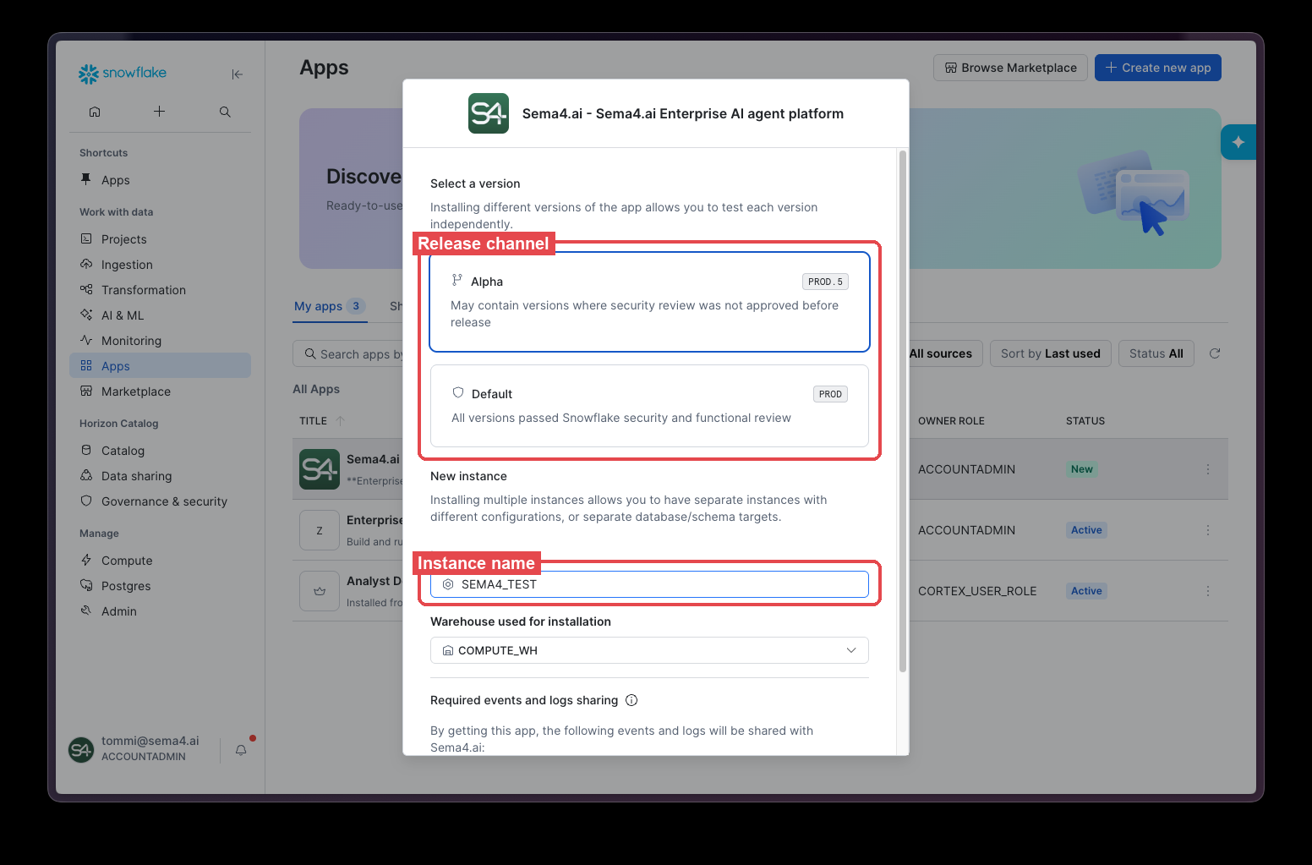Sort the apps table by TITLE
The image size is (1312, 865).
(x=322, y=421)
